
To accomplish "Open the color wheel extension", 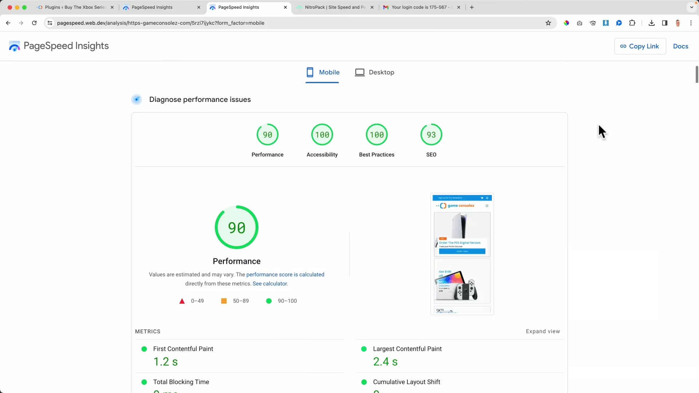I will (566, 23).
